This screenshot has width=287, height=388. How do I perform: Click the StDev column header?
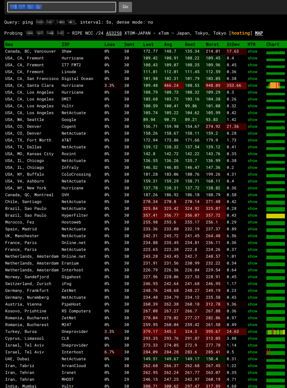tap(233, 45)
